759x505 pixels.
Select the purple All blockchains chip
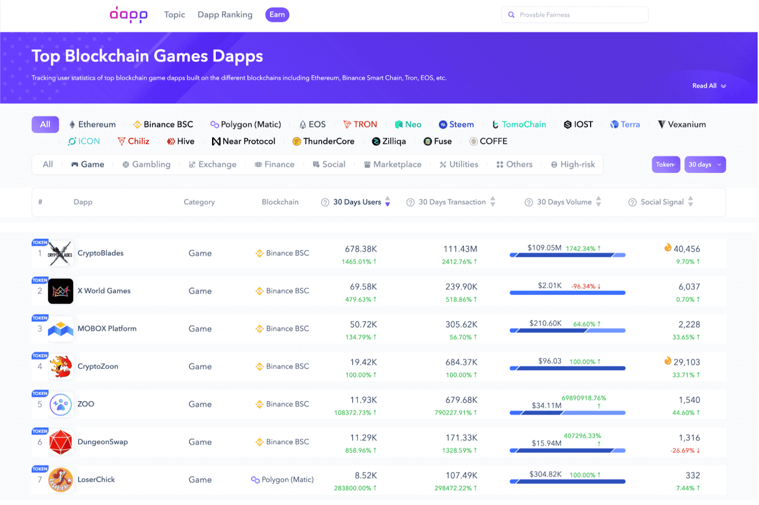pyautogui.click(x=45, y=125)
